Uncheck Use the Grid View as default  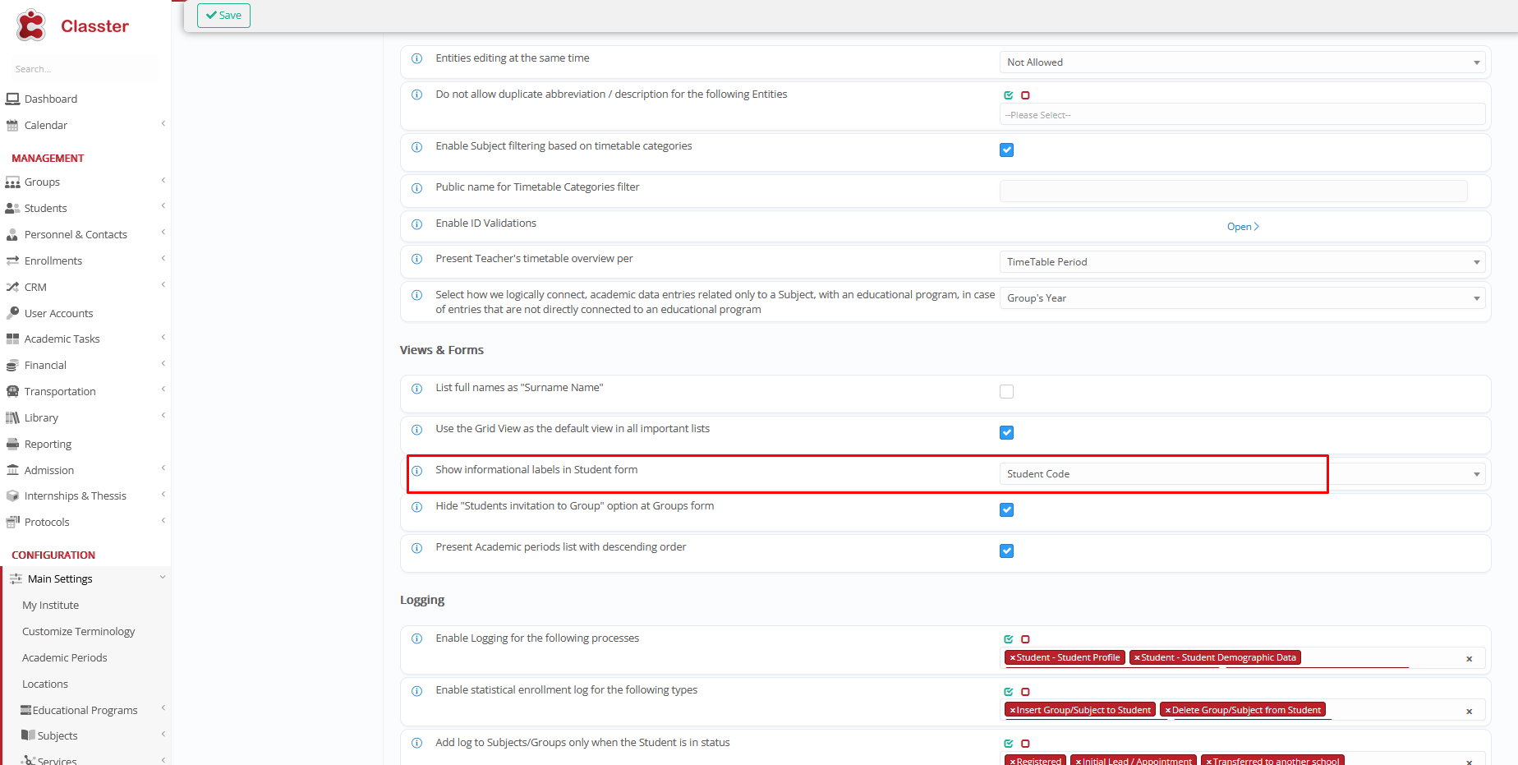click(1006, 433)
